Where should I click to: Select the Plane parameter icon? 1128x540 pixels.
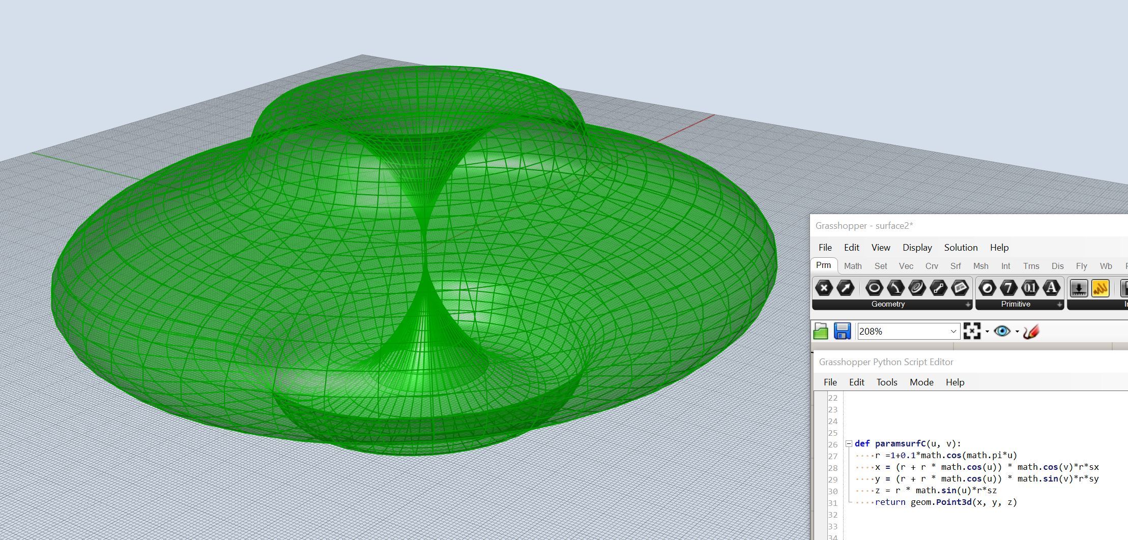click(960, 288)
